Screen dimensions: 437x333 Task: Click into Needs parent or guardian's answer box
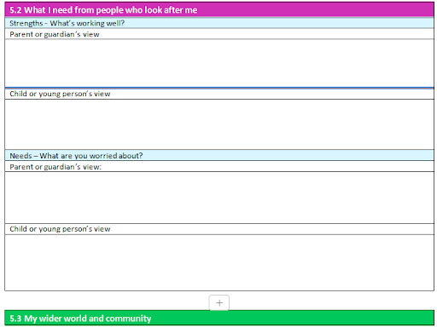click(x=219, y=198)
